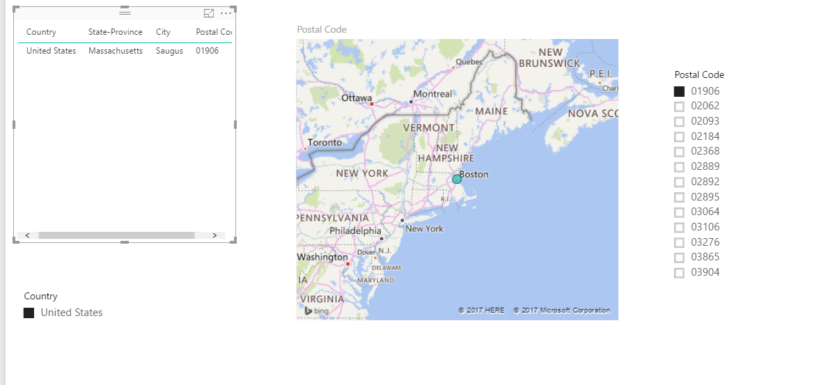Toggle the United States country checkbox
The width and height of the screenshot is (835, 385).
click(x=29, y=313)
